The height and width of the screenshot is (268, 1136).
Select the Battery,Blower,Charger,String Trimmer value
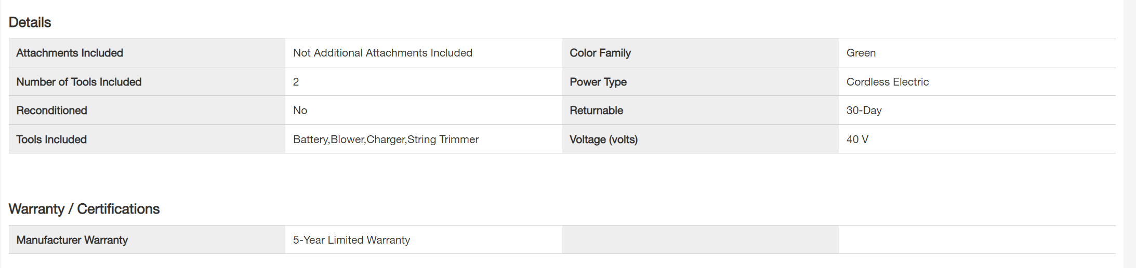(386, 139)
